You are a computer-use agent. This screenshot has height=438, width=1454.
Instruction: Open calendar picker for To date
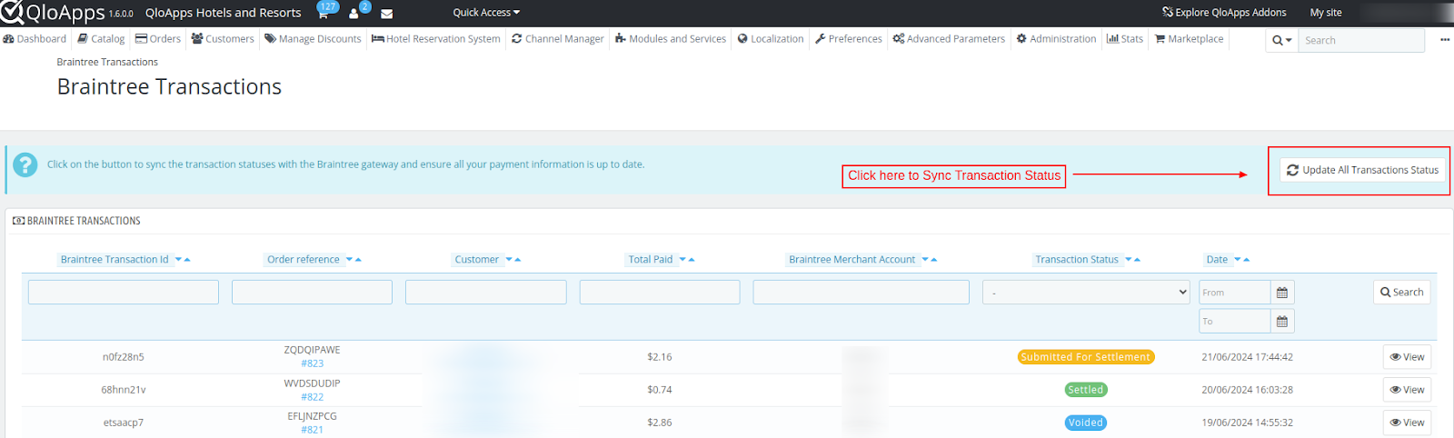(x=1282, y=322)
